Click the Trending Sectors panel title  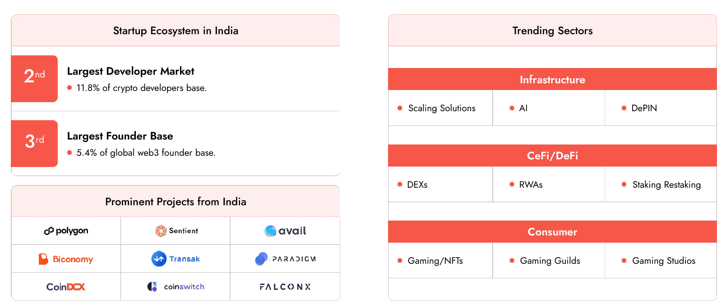(552, 31)
